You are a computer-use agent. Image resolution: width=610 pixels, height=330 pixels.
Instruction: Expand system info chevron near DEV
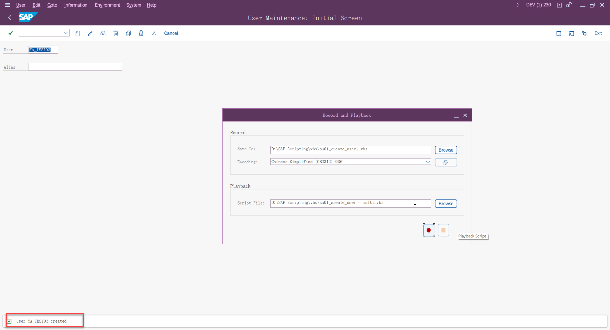click(x=518, y=5)
